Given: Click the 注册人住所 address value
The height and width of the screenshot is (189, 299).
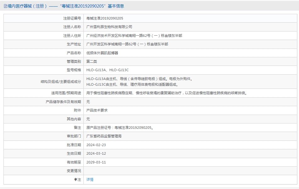Looking at the screenshot, I should pos(134,36).
